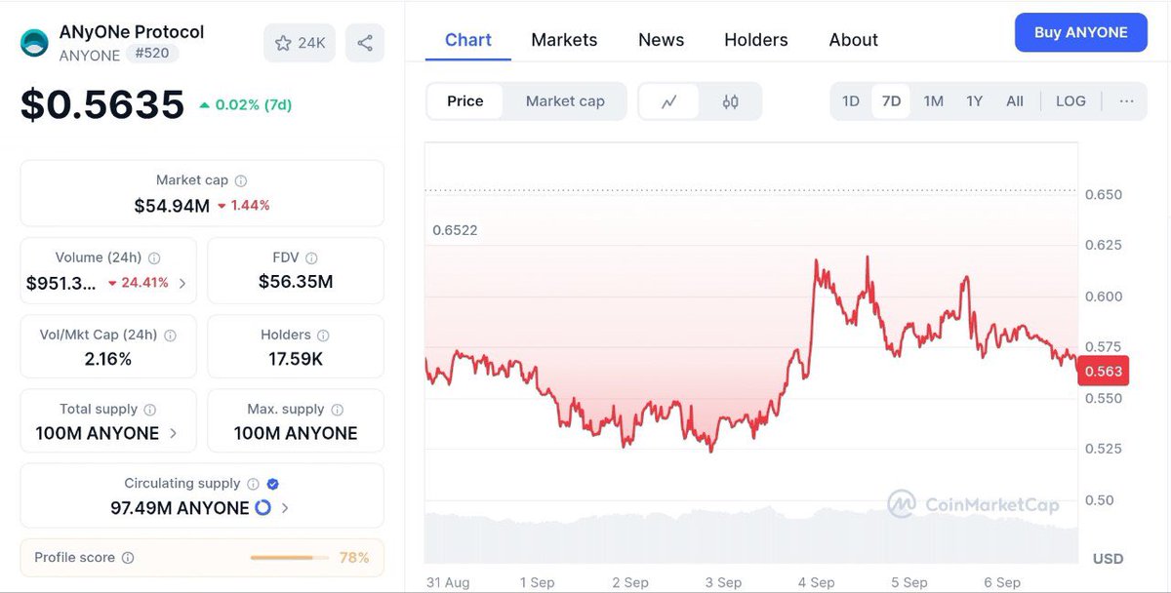The width and height of the screenshot is (1171, 593).
Task: Click the #520 rank badge
Action: click(151, 54)
